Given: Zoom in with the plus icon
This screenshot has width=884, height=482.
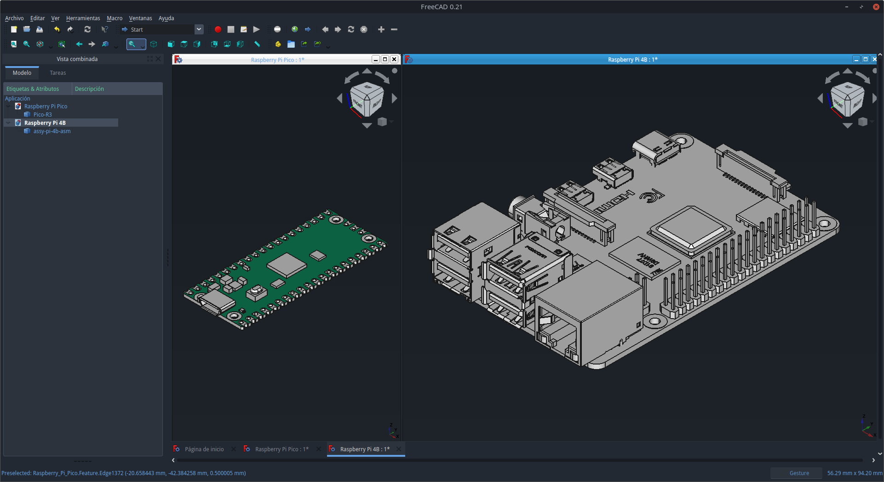Looking at the screenshot, I should 381,29.
